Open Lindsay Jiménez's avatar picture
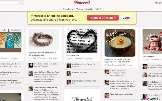The height and width of the screenshot is (101, 162). [x=145, y=67]
